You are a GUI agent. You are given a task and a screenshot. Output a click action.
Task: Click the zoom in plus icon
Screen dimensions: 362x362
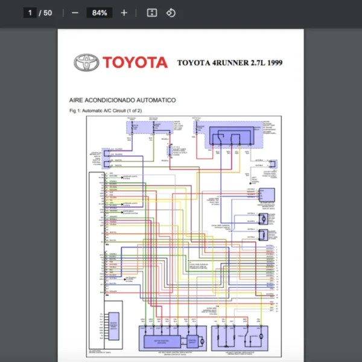pos(124,13)
